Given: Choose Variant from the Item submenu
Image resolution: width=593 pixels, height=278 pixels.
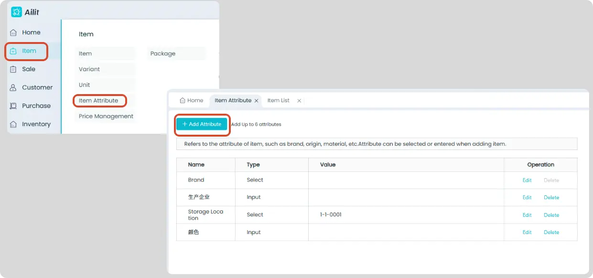Looking at the screenshot, I should tap(89, 69).
